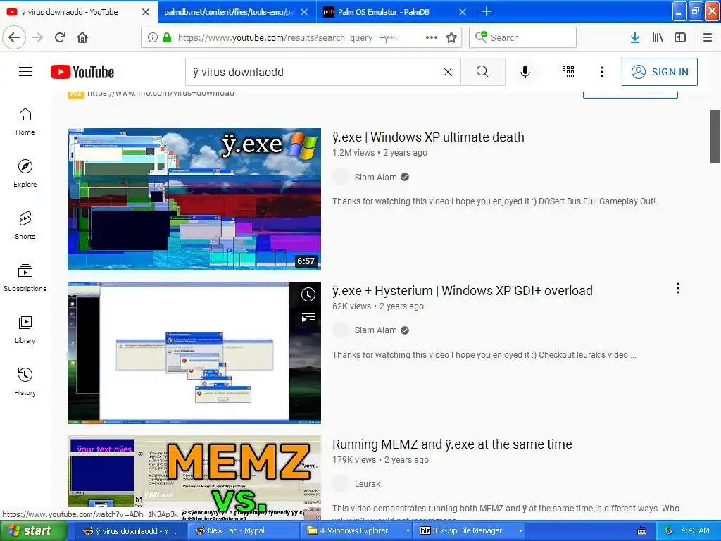Open Shorts in YouTube sidebar

point(25,225)
